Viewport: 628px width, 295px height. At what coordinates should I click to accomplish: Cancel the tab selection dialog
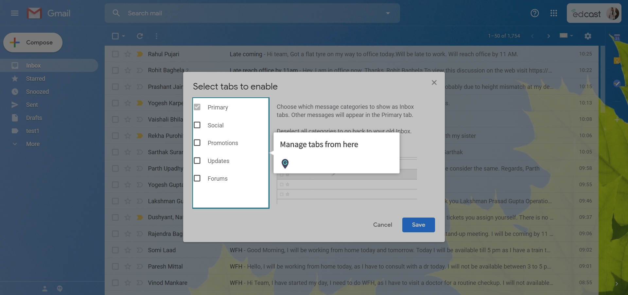pyautogui.click(x=382, y=225)
